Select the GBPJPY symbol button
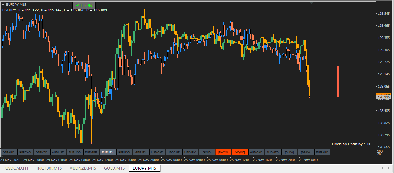394x173 pixels. pyautogui.click(x=141, y=152)
